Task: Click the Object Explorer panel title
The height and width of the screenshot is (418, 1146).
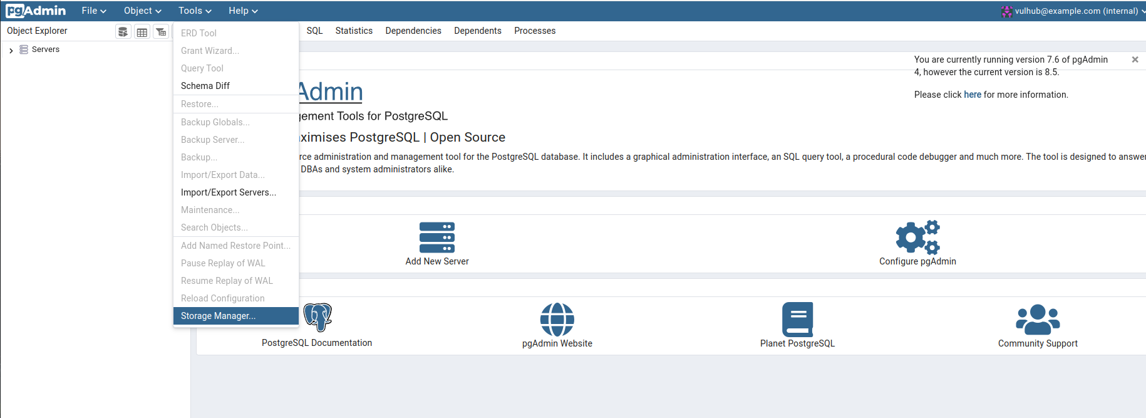Action: point(37,31)
